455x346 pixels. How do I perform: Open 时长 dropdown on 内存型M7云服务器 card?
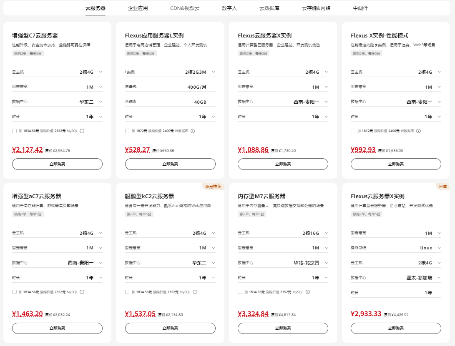click(x=283, y=278)
